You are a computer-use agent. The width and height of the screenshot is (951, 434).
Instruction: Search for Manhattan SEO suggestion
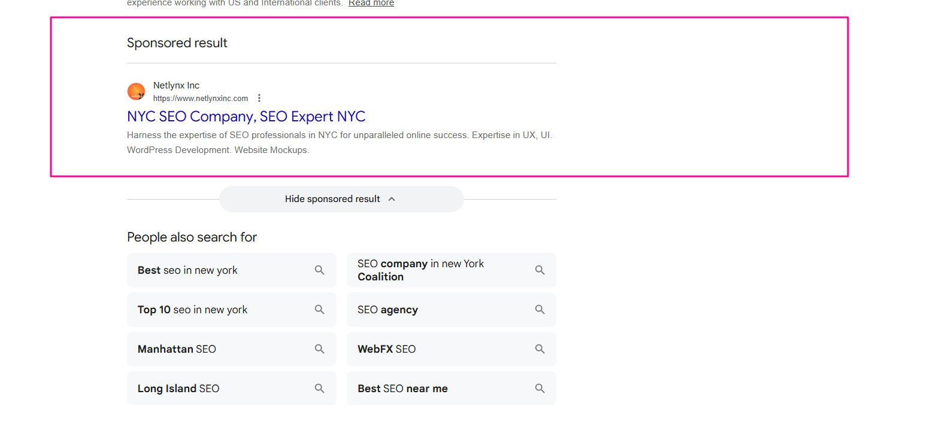(x=232, y=349)
